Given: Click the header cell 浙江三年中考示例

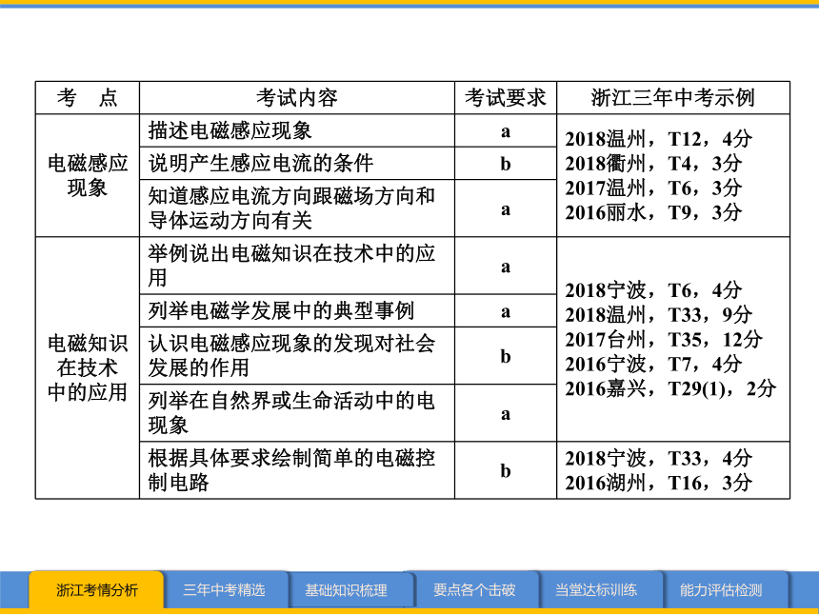Looking at the screenshot, I should (x=673, y=98).
